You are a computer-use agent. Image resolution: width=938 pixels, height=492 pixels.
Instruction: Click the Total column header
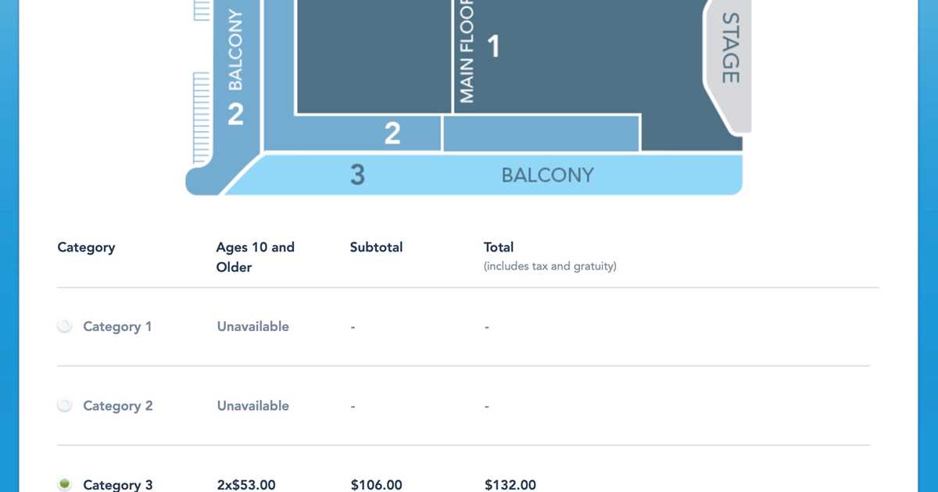coord(499,247)
